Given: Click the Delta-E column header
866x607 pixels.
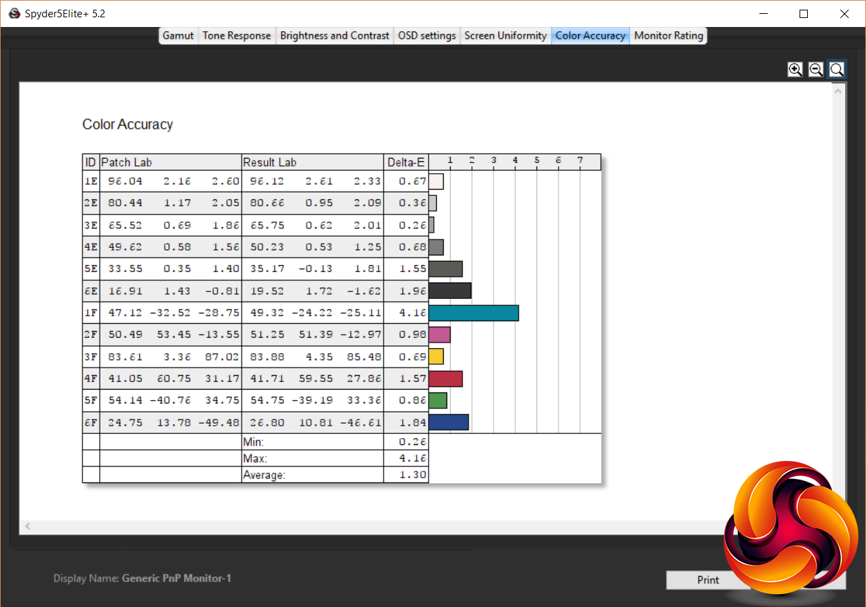Looking at the screenshot, I should tap(406, 163).
